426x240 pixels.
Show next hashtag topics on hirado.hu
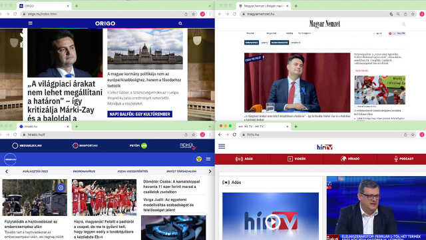tap(210, 171)
